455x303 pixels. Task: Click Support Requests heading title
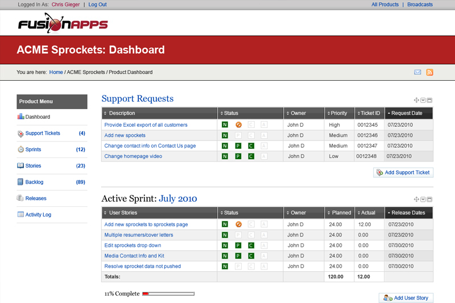[138, 98]
